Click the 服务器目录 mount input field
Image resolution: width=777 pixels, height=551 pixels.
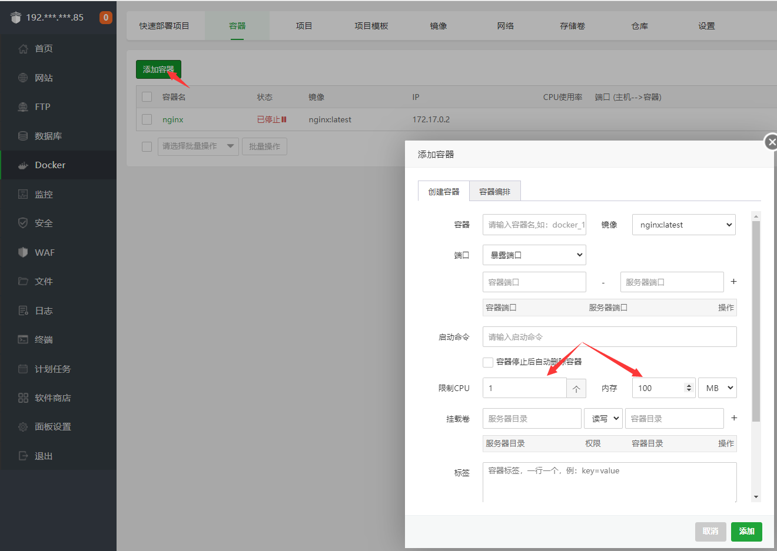click(532, 419)
